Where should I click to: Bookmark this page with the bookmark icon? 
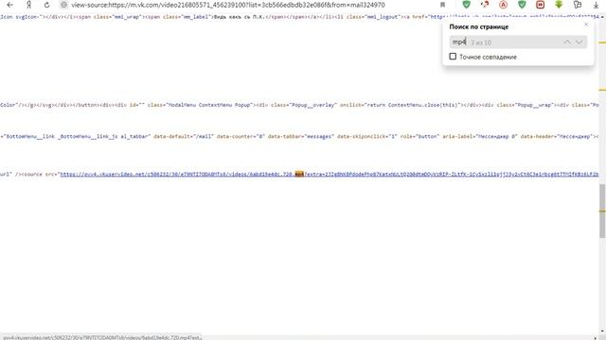(442, 5)
